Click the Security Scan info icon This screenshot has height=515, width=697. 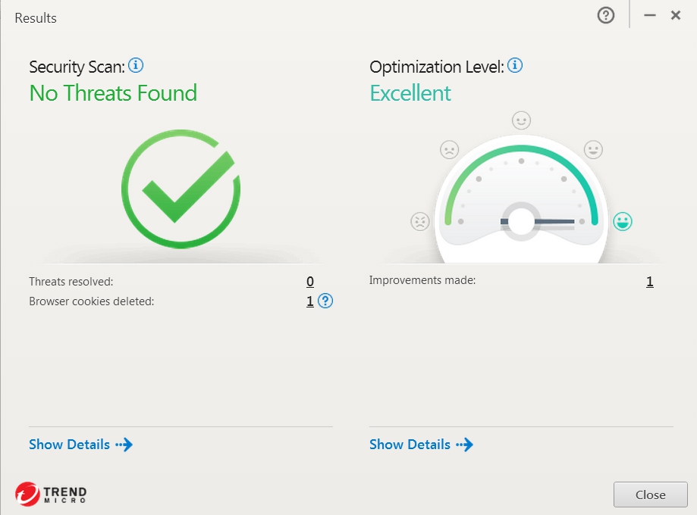tap(136, 65)
